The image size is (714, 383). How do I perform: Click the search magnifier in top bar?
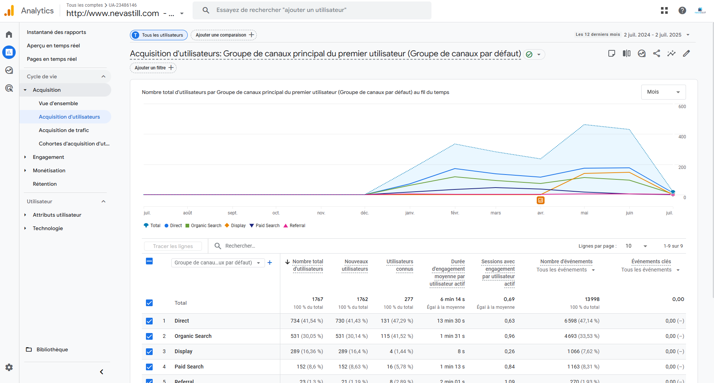pyautogui.click(x=206, y=10)
